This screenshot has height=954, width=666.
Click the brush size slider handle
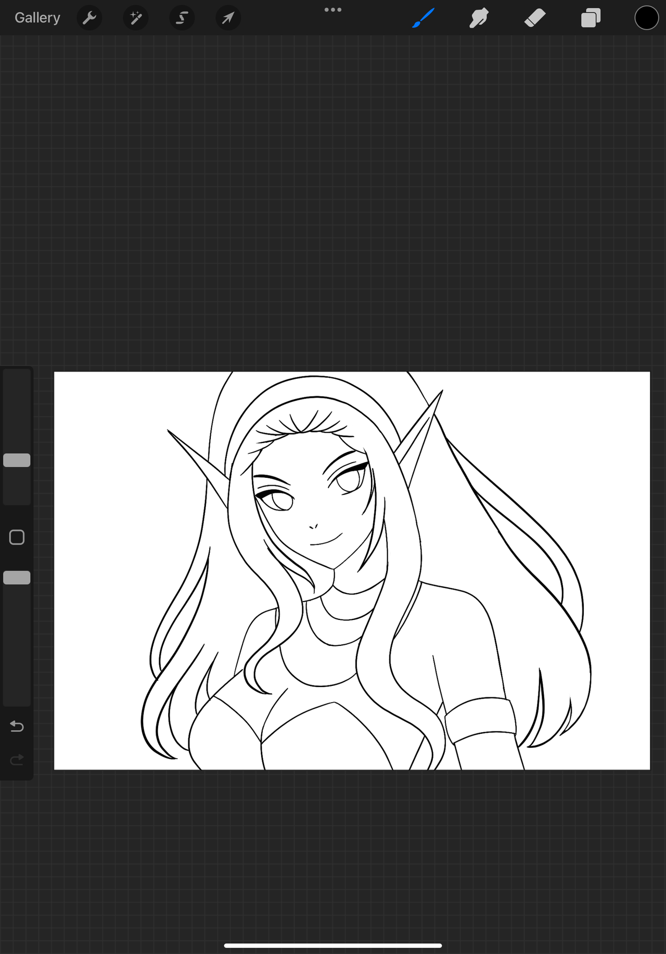(17, 460)
